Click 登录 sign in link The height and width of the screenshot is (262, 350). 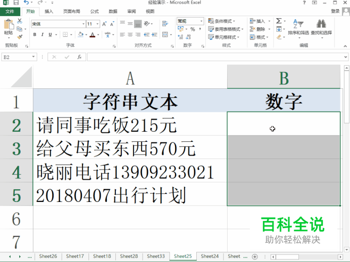point(335,12)
